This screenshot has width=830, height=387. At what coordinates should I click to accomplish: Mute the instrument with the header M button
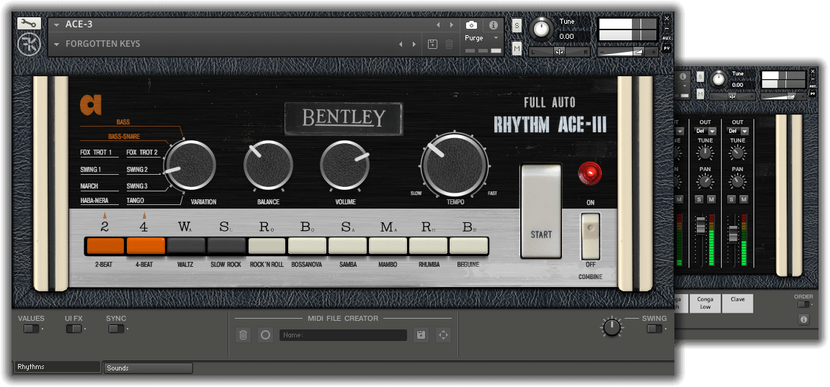point(517,49)
